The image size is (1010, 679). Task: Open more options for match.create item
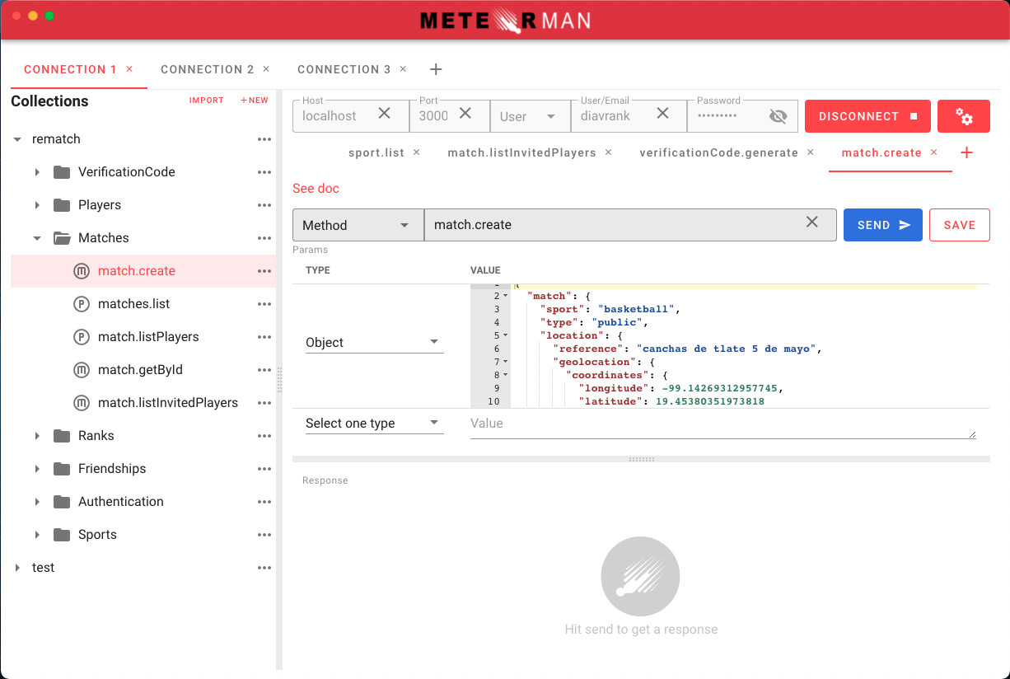coord(264,271)
